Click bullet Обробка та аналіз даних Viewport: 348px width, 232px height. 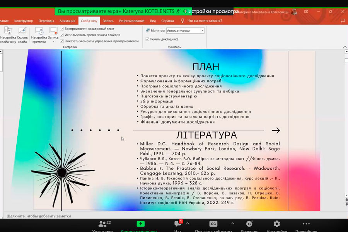click(166, 106)
